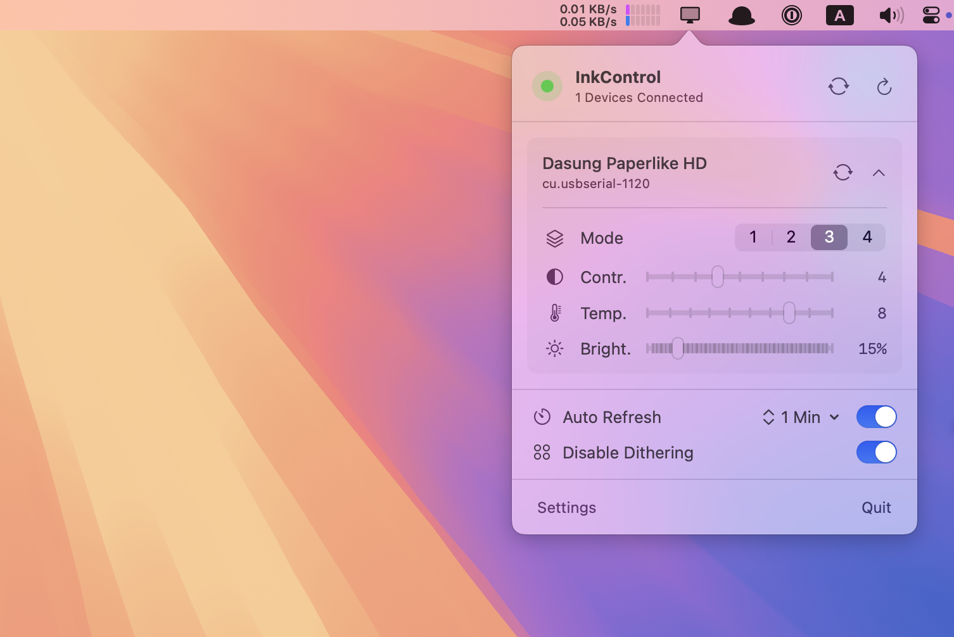This screenshot has height=637, width=954.
Task: Open 1Password from the menu bar
Action: [x=792, y=15]
